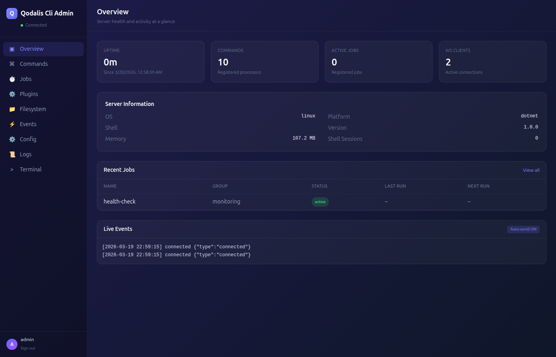The width and height of the screenshot is (556, 357).
Task: Click the Sign out link
Action: pos(28,348)
